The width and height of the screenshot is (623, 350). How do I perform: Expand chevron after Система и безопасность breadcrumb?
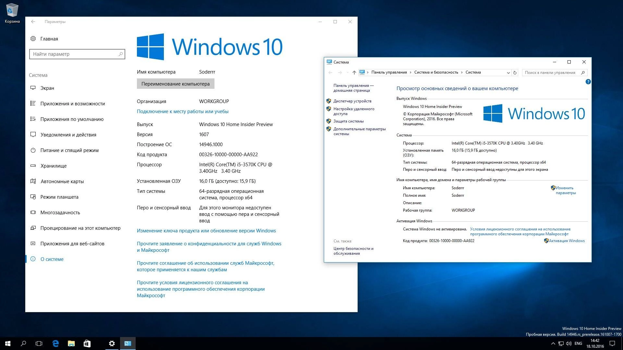tap(462, 72)
